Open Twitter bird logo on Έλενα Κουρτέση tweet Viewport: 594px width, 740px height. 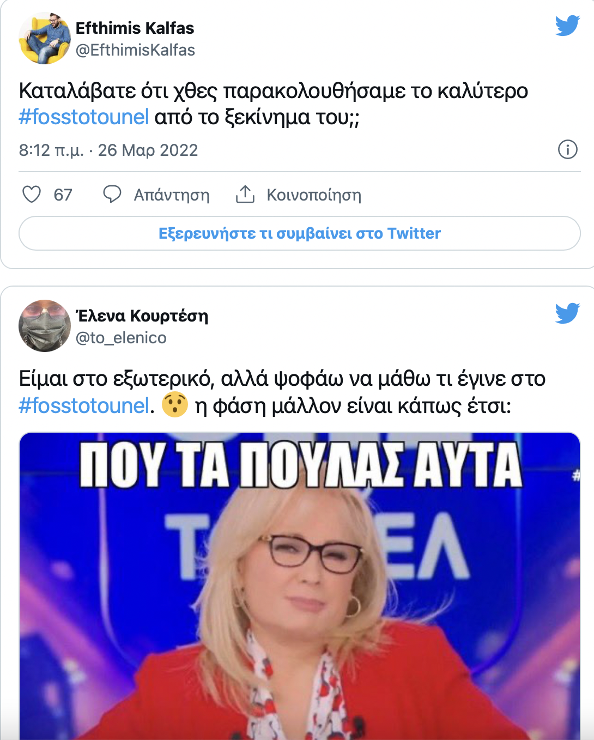[x=567, y=313]
